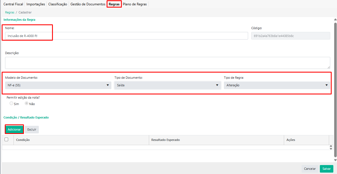Click the Excluir button
The height and width of the screenshot is (174, 337).
click(x=32, y=129)
